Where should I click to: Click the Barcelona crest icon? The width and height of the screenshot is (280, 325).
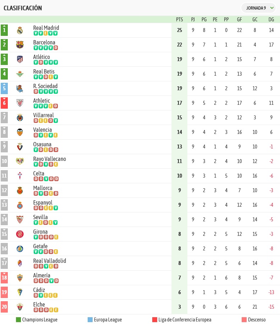20,45
